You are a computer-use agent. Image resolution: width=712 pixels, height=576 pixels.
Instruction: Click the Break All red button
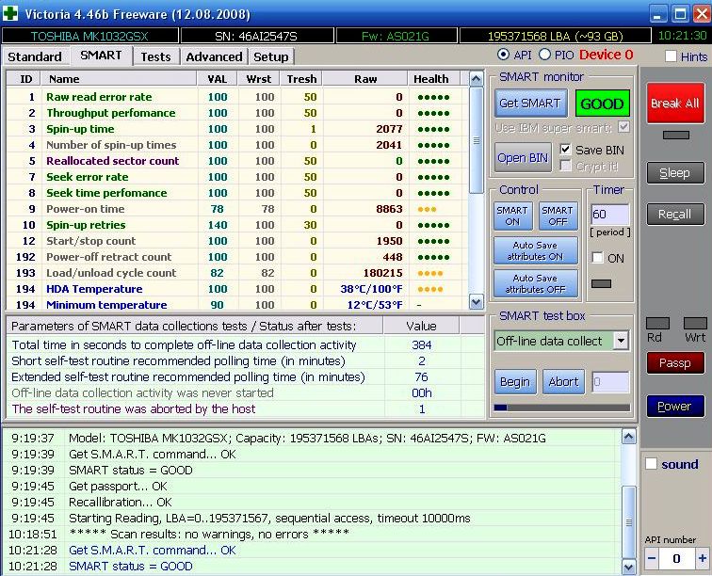coord(673,103)
